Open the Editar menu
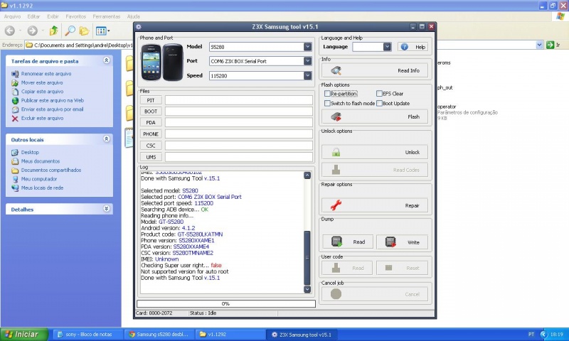Viewport: 569px width, 341px height. pos(33,16)
